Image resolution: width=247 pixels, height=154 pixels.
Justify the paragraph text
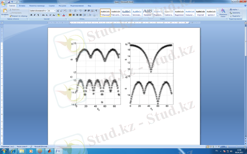(81, 15)
